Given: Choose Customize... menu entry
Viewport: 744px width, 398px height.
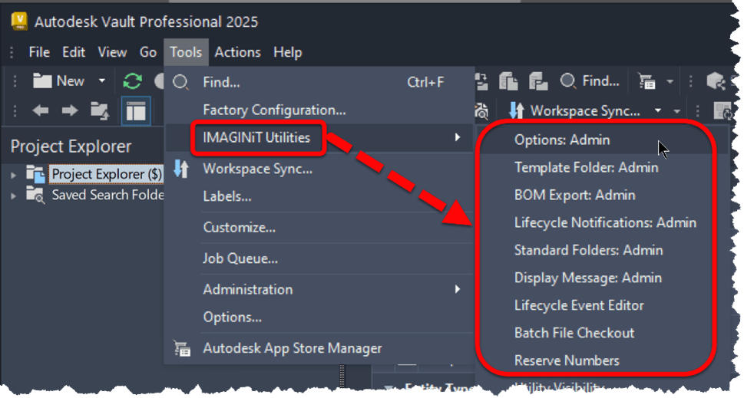Looking at the screenshot, I should tap(319, 228).
